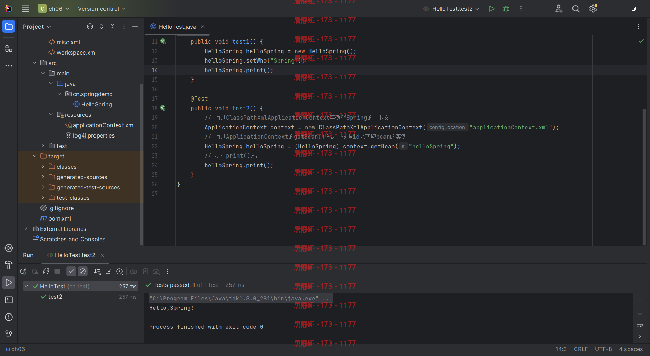Image resolution: width=650 pixels, height=356 pixels.
Task: Toggle soft-wrap in console
Action: click(640, 325)
